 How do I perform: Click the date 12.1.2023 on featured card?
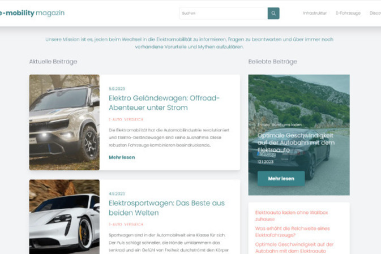tap(266, 162)
